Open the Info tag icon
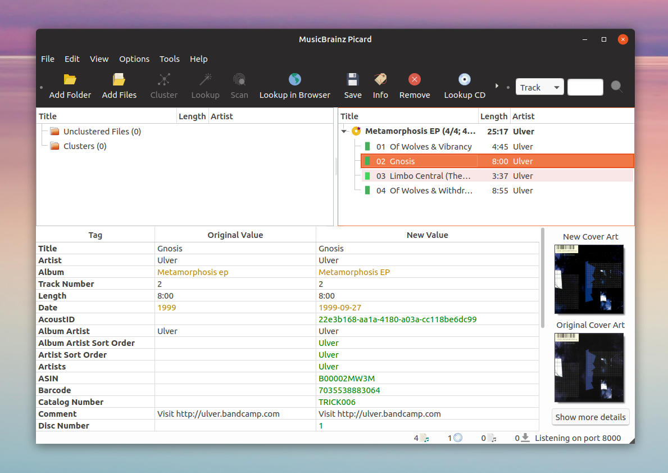Viewport: 668px width, 473px height. pos(380,79)
